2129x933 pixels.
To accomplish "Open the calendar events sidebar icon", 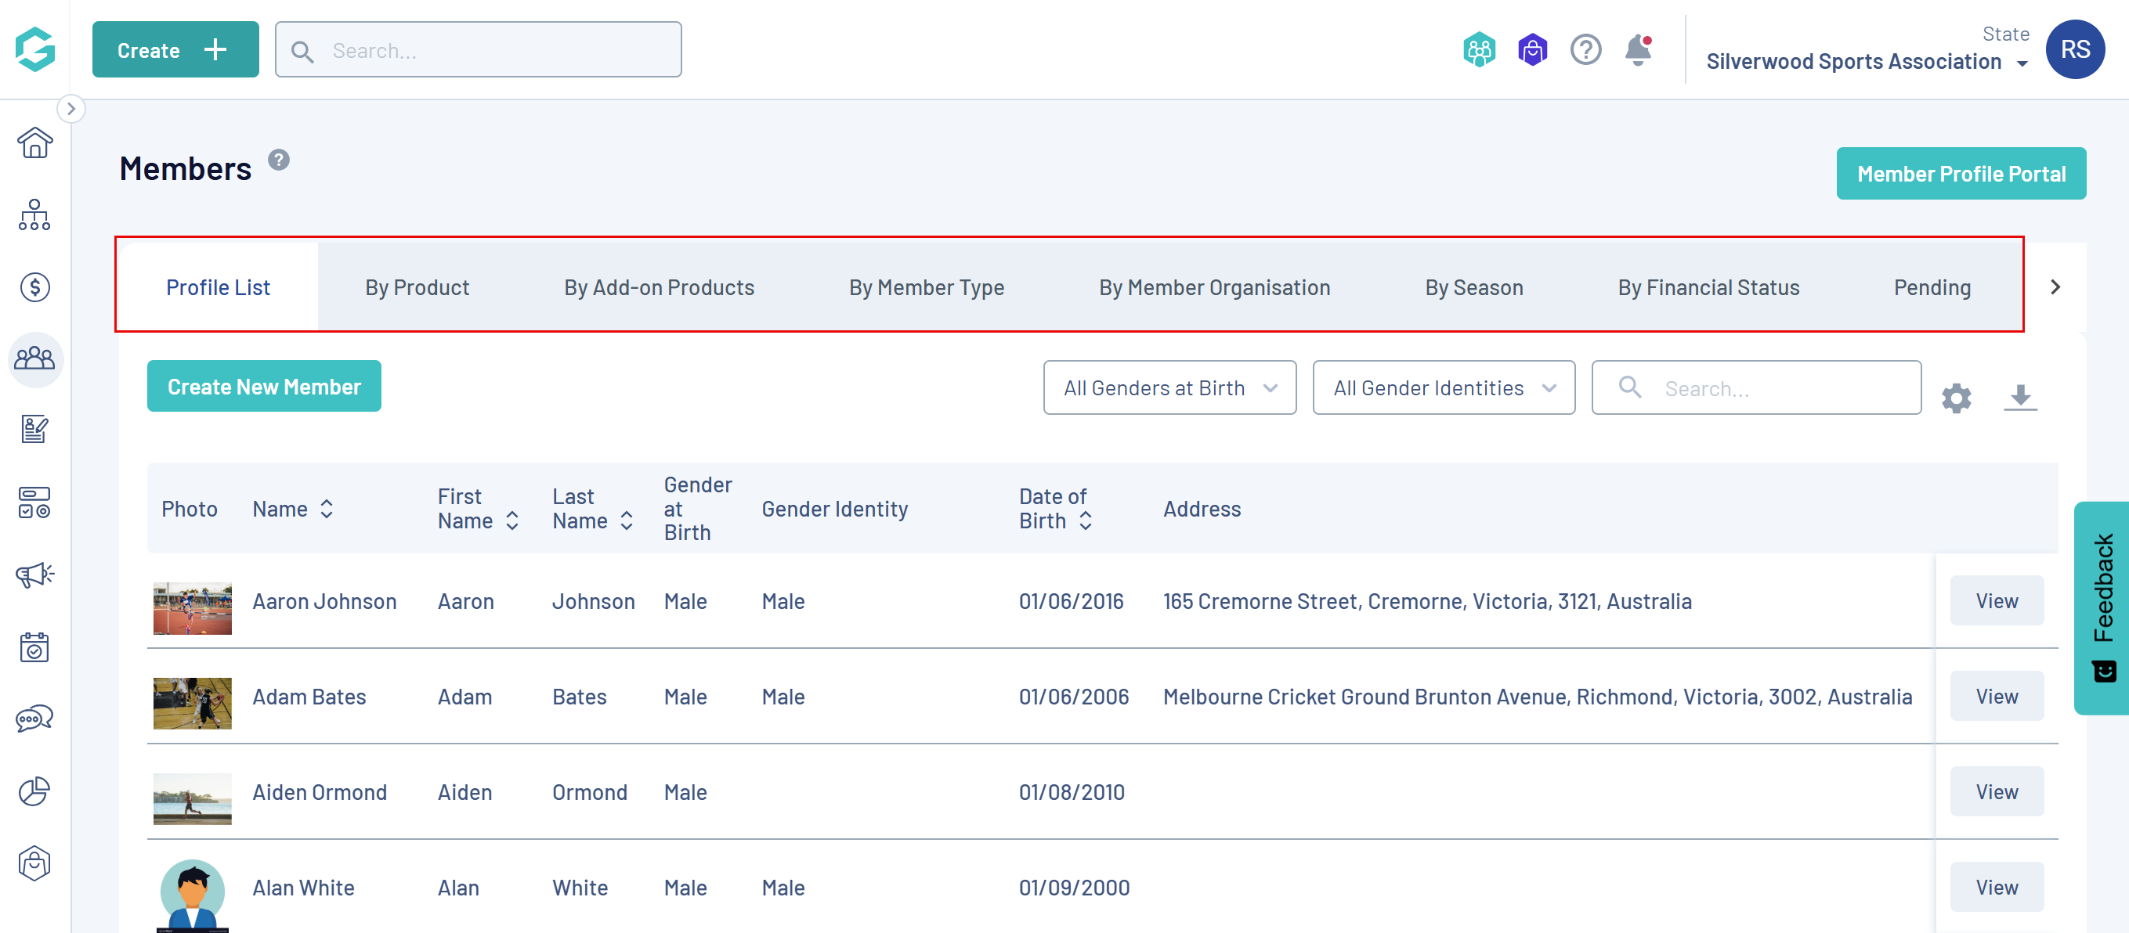I will (x=34, y=647).
